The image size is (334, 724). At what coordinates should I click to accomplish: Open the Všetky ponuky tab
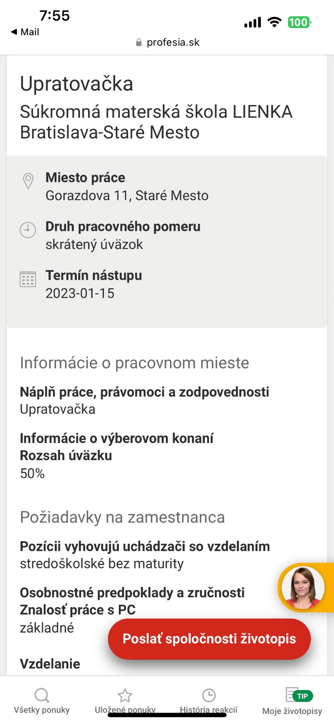pos(42,701)
